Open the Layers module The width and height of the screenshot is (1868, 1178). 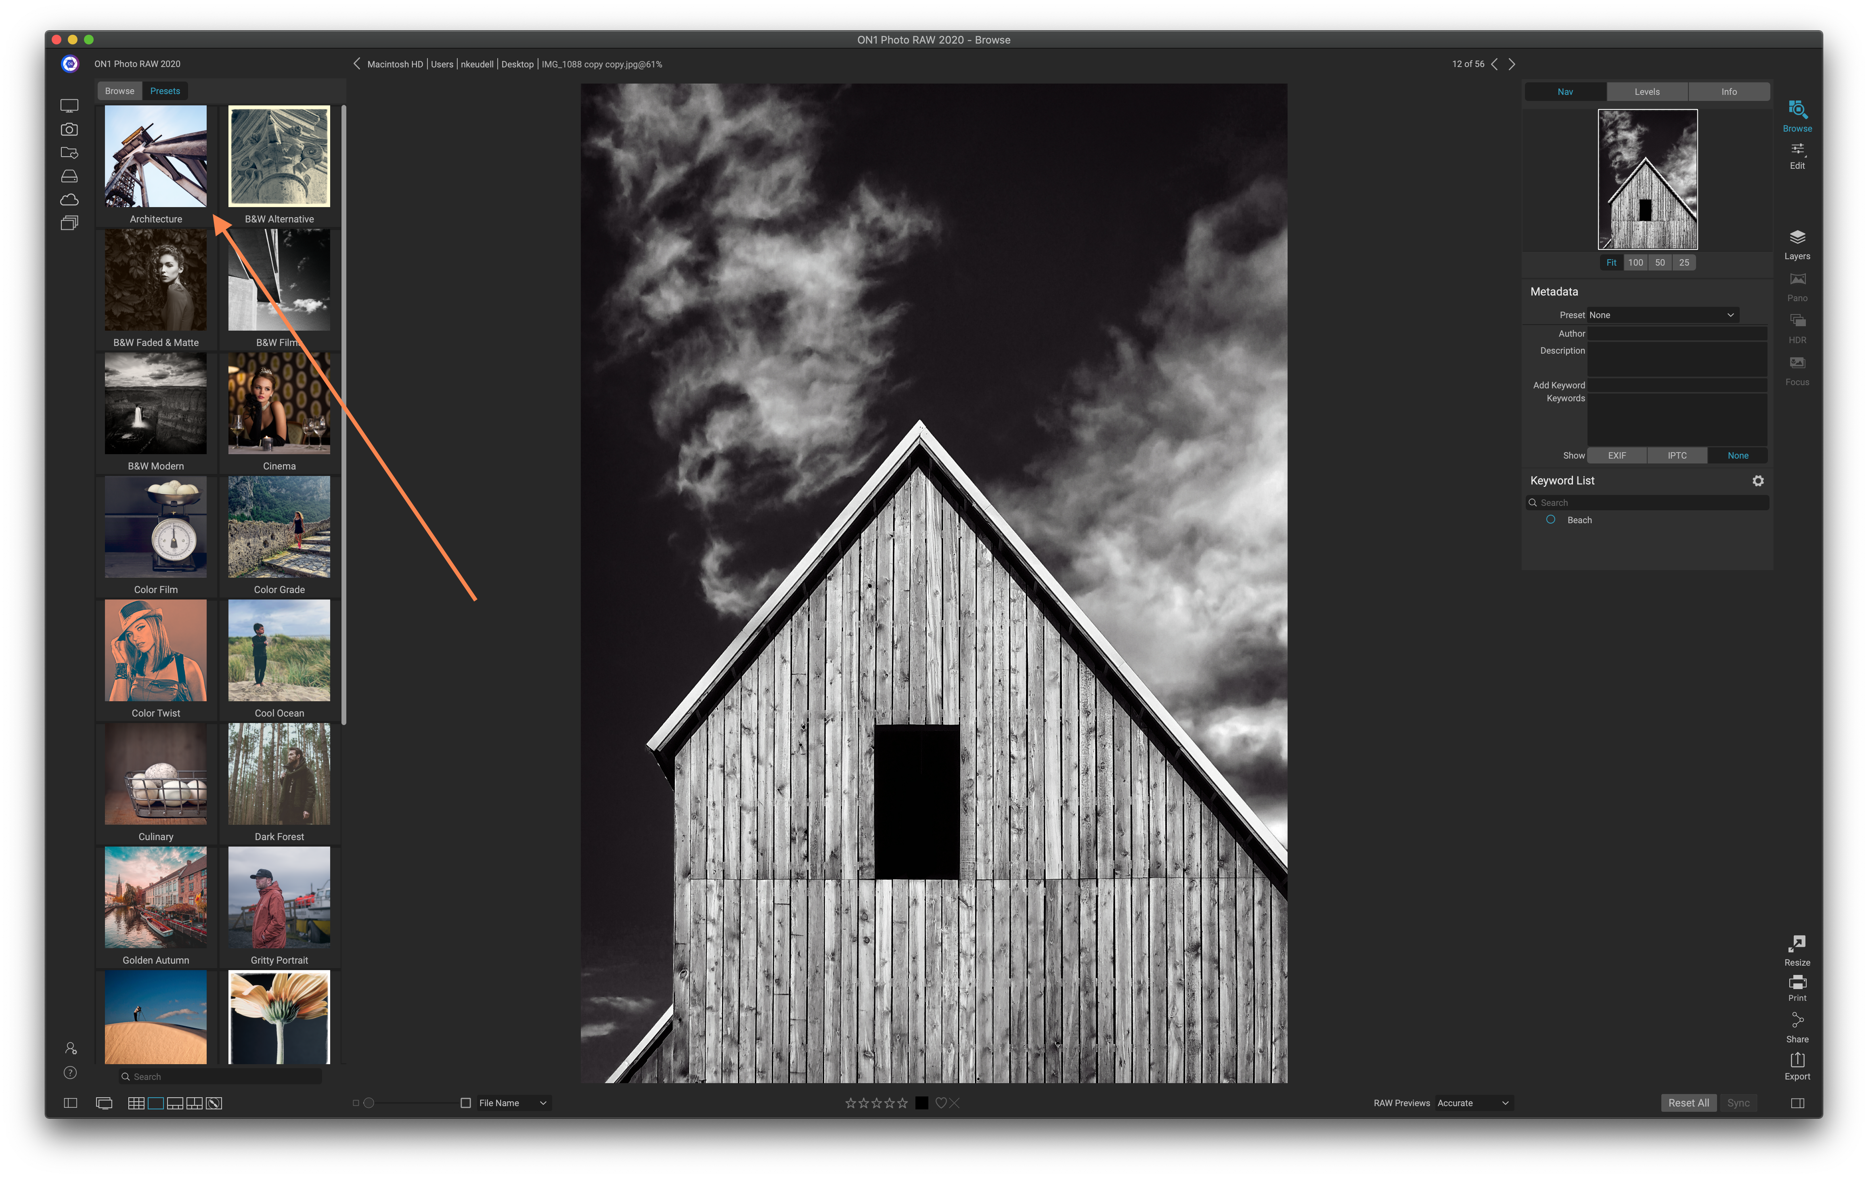(x=1797, y=244)
